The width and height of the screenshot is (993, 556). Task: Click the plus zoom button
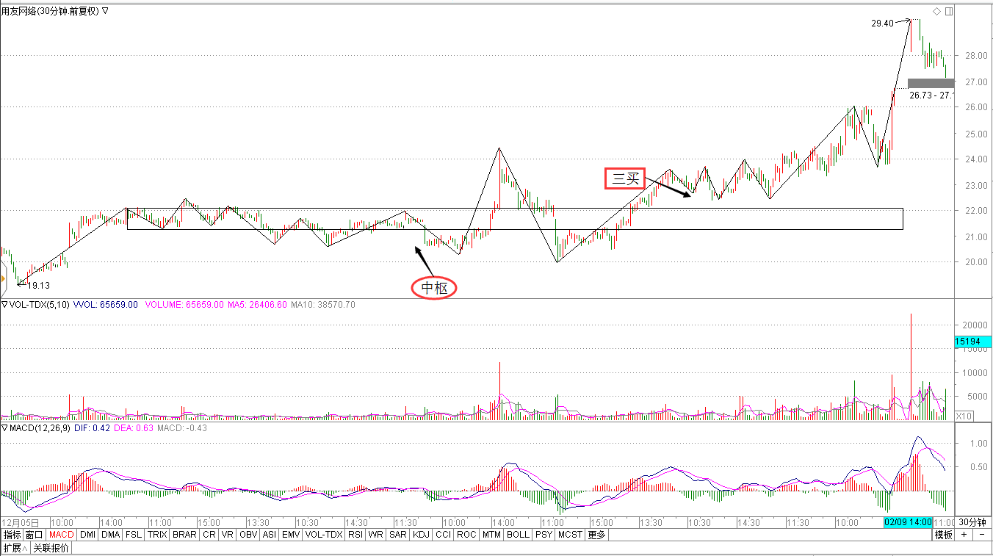[964, 535]
